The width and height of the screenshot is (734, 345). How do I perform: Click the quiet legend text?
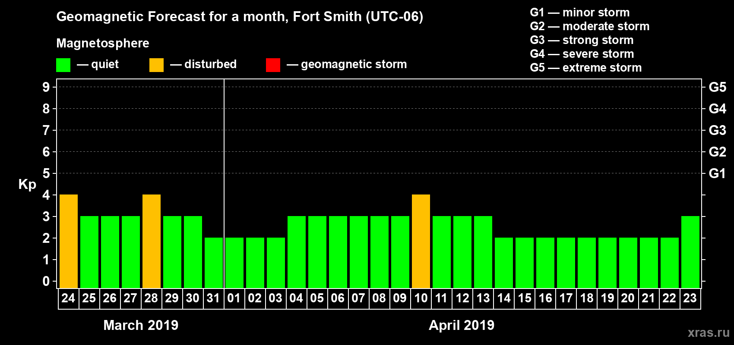105,64
